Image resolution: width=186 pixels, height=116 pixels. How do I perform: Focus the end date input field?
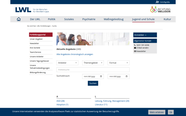118,76
